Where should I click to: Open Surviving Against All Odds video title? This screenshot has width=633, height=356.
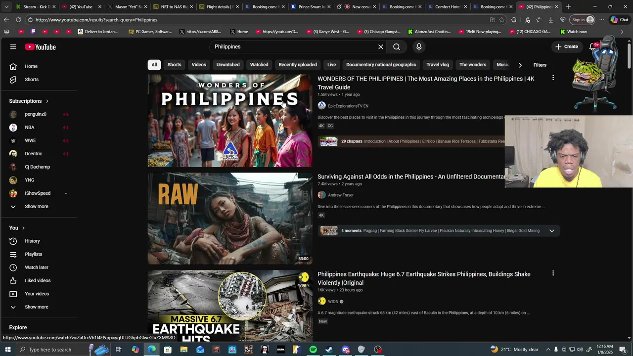(411, 177)
